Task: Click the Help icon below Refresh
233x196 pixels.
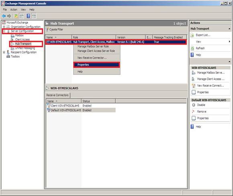Action: [192, 55]
